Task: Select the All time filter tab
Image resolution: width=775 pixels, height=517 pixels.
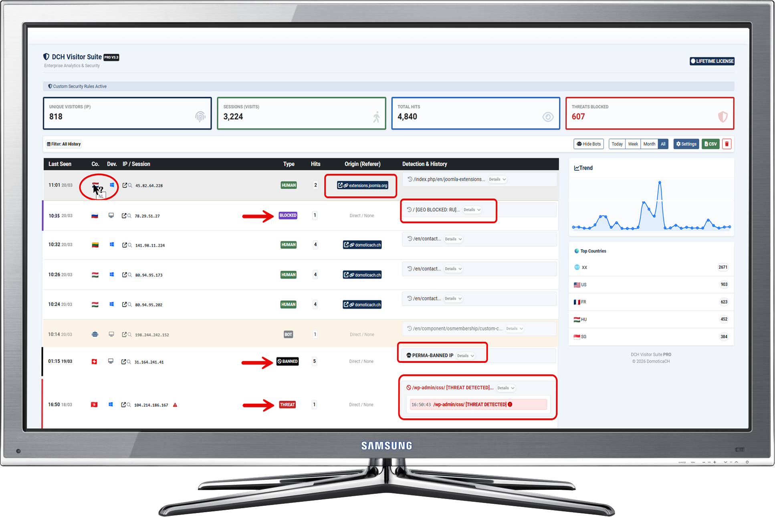Action: click(663, 144)
